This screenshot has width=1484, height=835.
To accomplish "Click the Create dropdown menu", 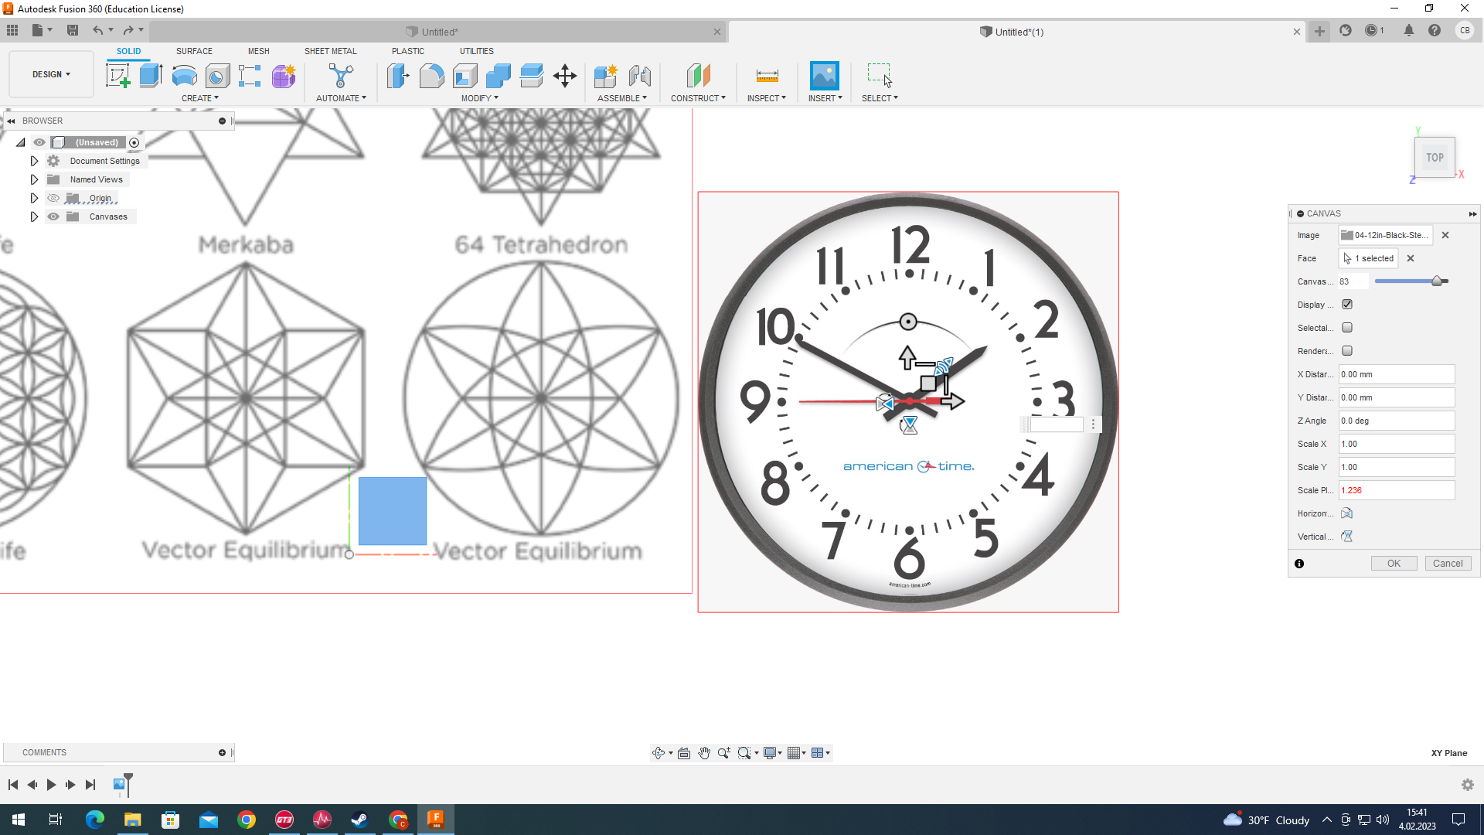I will click(x=201, y=98).
